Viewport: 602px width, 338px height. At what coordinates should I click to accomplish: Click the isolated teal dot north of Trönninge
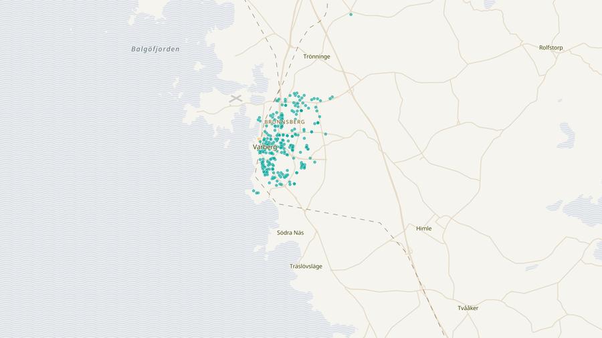(350, 14)
